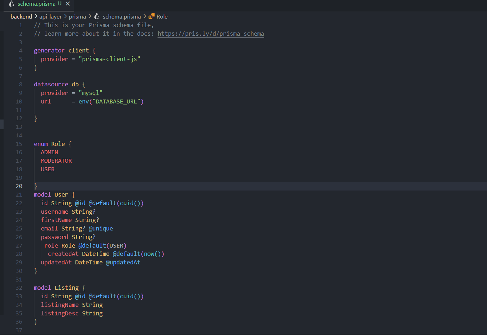Click the schema.prisma breadcrumb file name
The height and width of the screenshot is (335, 487).
tap(122, 17)
